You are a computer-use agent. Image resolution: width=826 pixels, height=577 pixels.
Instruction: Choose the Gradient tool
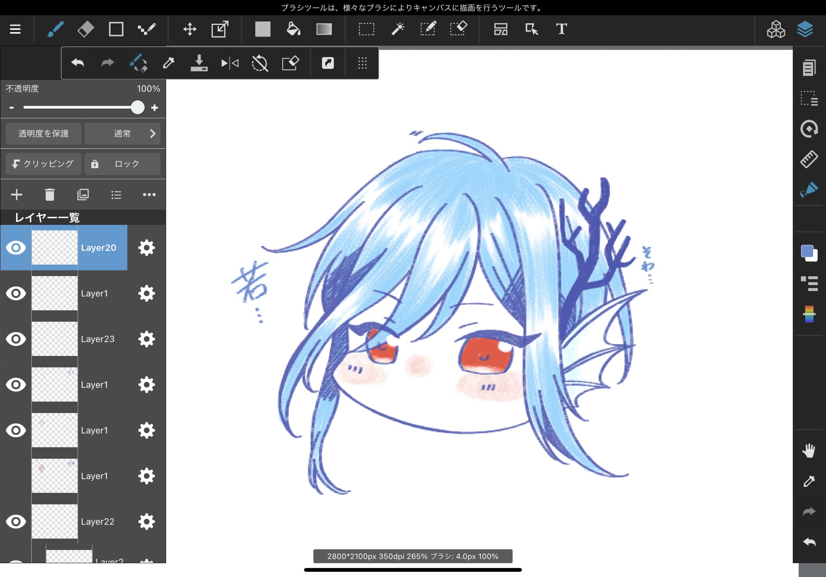(324, 29)
